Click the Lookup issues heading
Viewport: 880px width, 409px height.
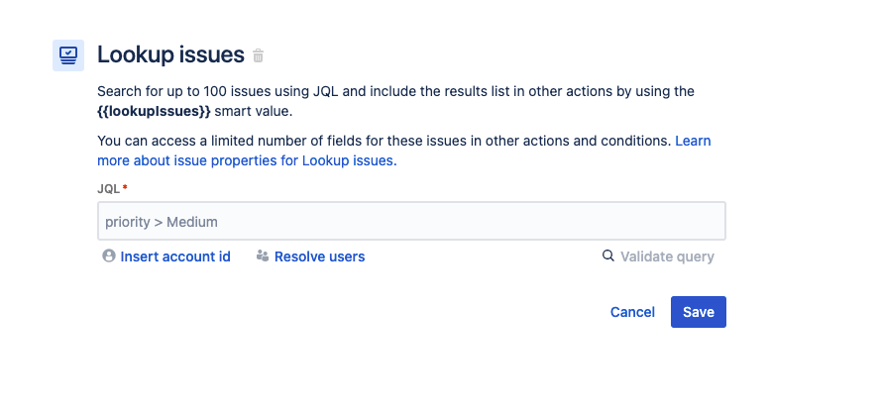click(170, 54)
